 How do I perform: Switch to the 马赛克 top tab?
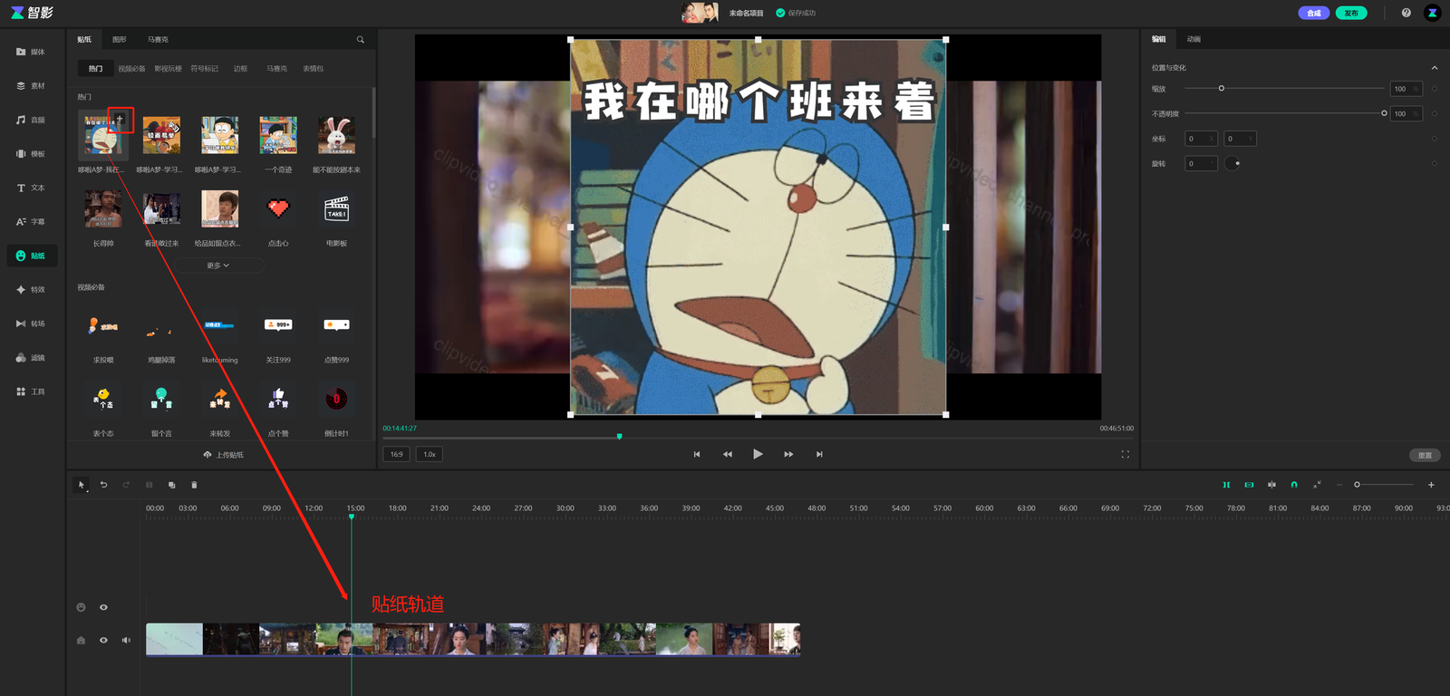(158, 40)
